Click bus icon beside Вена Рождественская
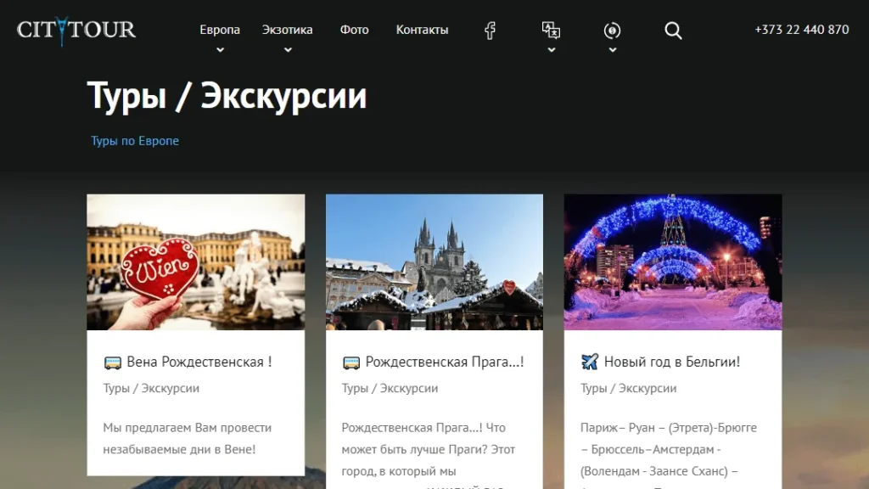 pos(113,363)
